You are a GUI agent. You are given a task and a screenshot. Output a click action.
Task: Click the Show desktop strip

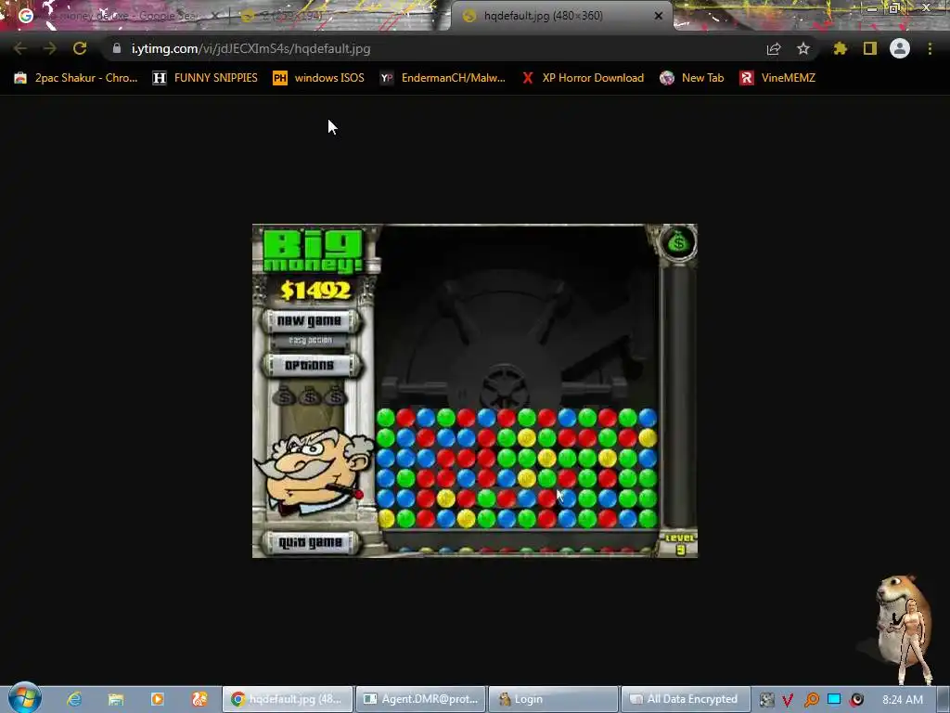(944, 700)
